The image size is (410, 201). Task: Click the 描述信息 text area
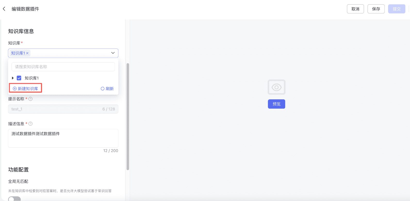tap(63, 138)
